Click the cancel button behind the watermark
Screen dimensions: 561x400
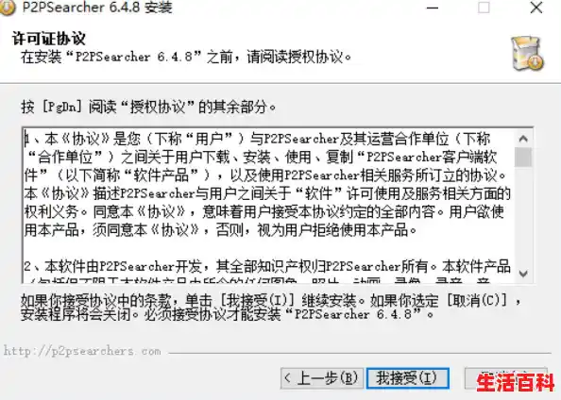(506, 377)
